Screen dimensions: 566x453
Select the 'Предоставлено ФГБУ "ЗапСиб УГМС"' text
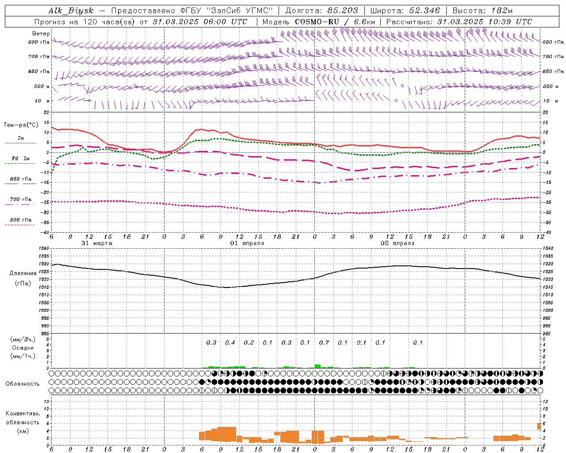192,11
